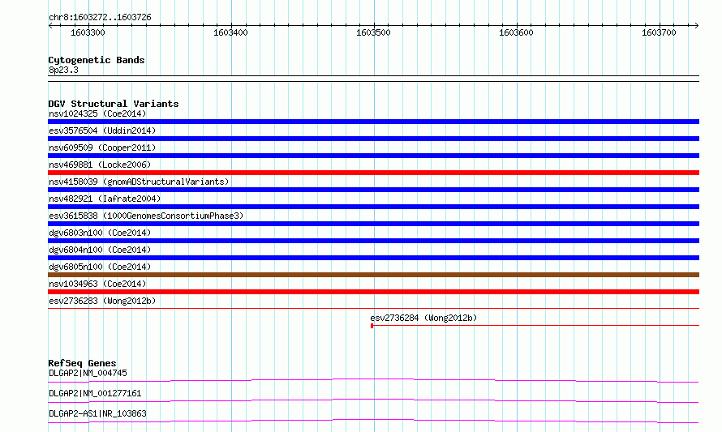
Task: Click the brown dgv6805n100 (Coe2014) bar
Action: pyautogui.click(x=373, y=275)
